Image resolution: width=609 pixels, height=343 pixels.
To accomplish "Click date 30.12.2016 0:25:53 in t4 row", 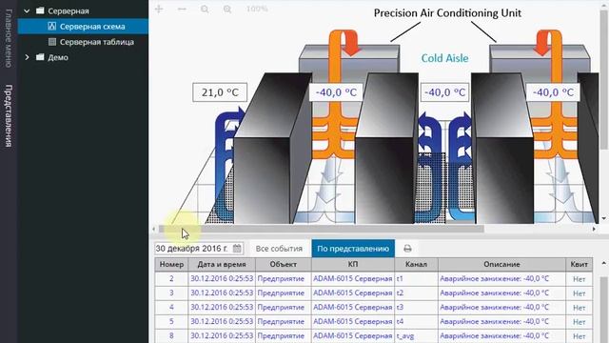I will (222, 322).
